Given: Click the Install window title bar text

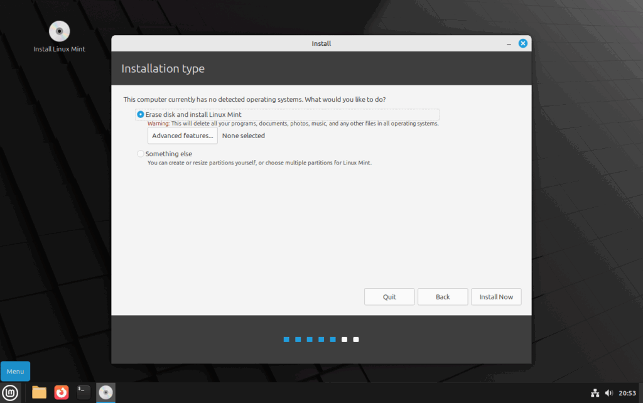Looking at the screenshot, I should pos(321,43).
